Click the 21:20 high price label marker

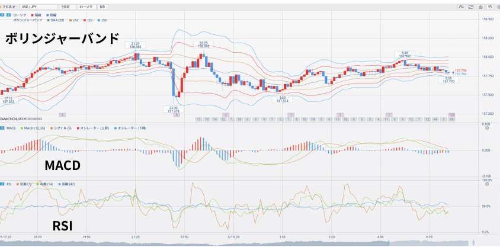point(136,45)
